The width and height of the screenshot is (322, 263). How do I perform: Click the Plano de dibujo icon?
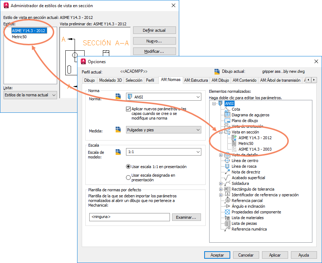pyautogui.click(x=227, y=121)
